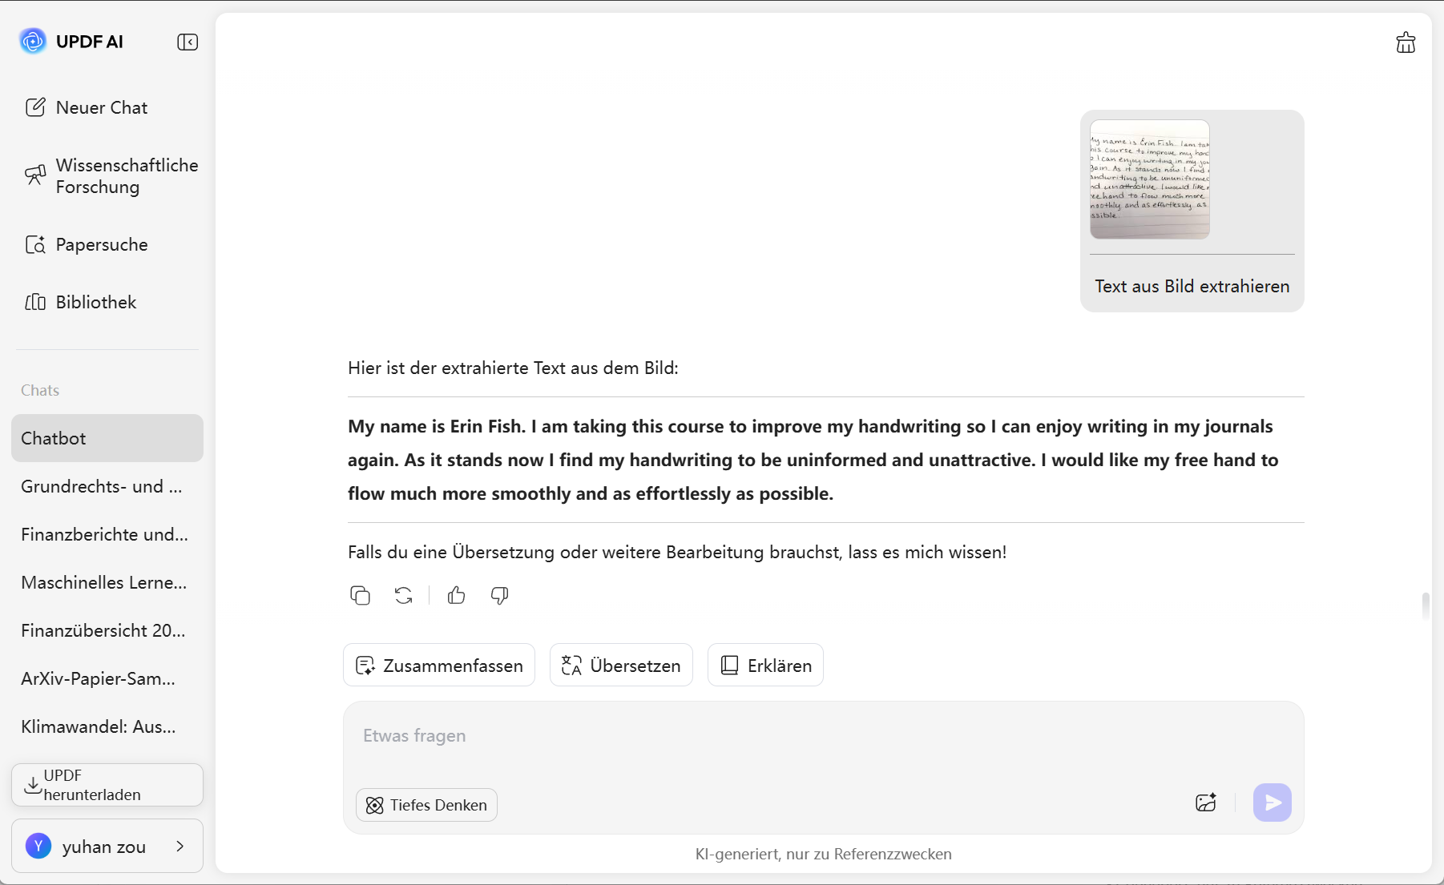
Task: Open the Bibliothek
Action: tap(81, 302)
